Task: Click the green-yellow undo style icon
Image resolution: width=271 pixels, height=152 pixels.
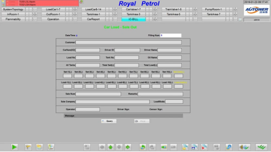Action: point(143,147)
